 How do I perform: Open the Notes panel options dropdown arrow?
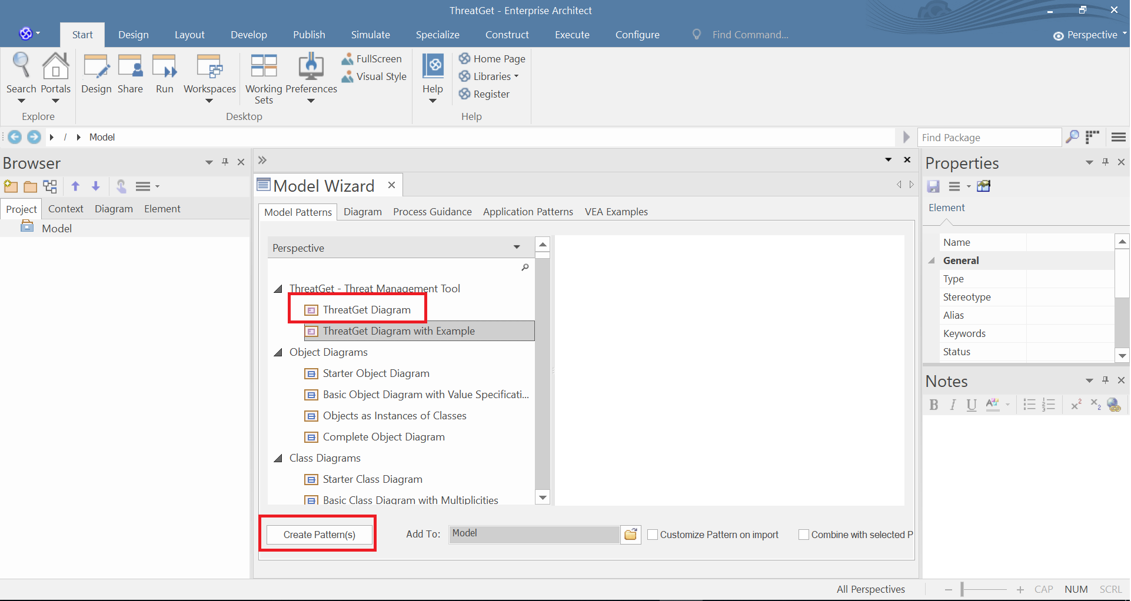[x=1089, y=380]
